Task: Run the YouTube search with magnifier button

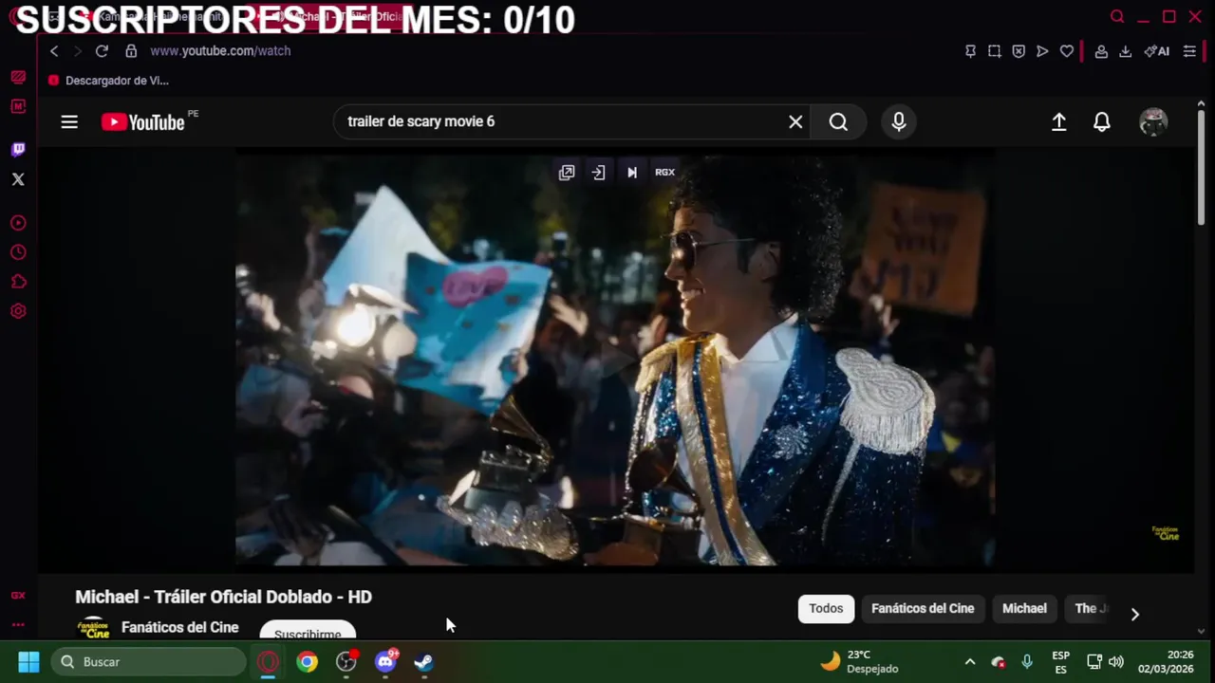Action: [838, 121]
